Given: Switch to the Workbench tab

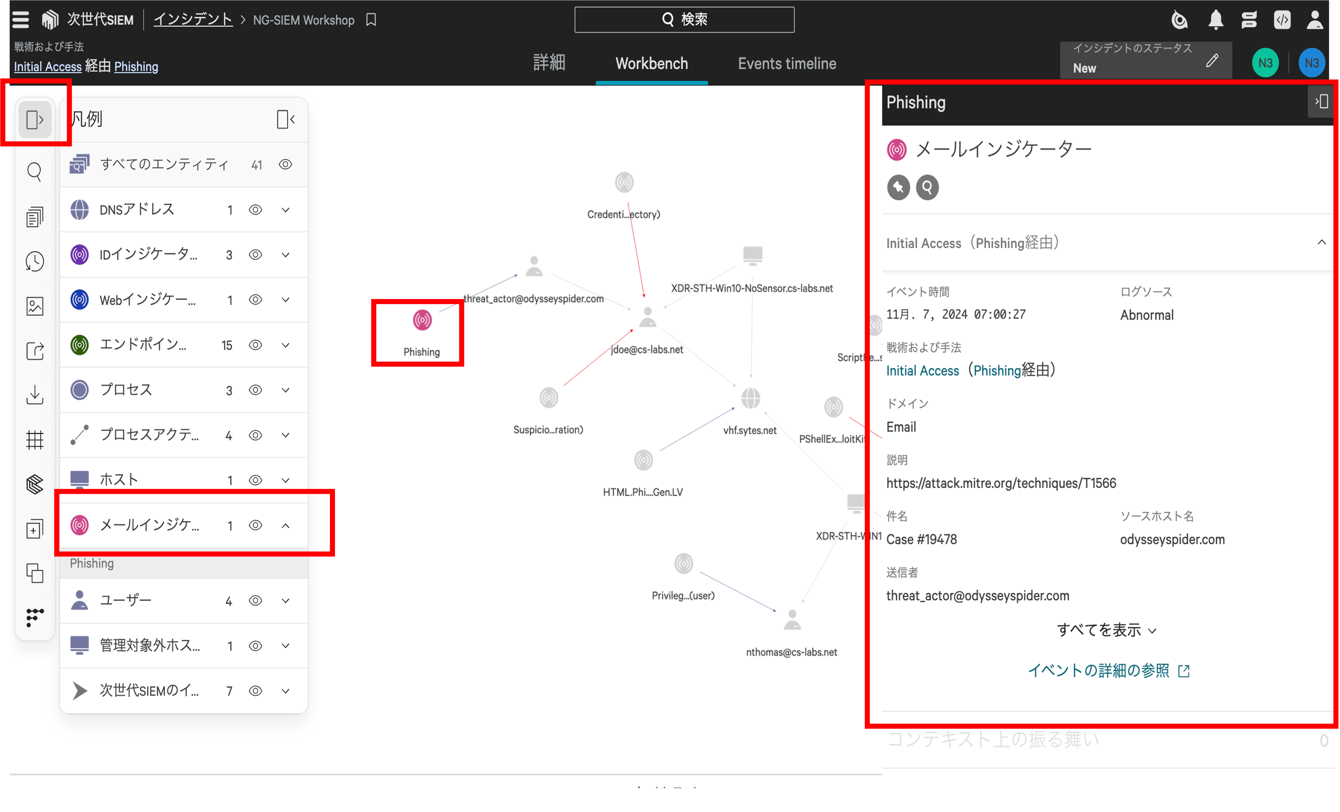Looking at the screenshot, I should click(651, 64).
